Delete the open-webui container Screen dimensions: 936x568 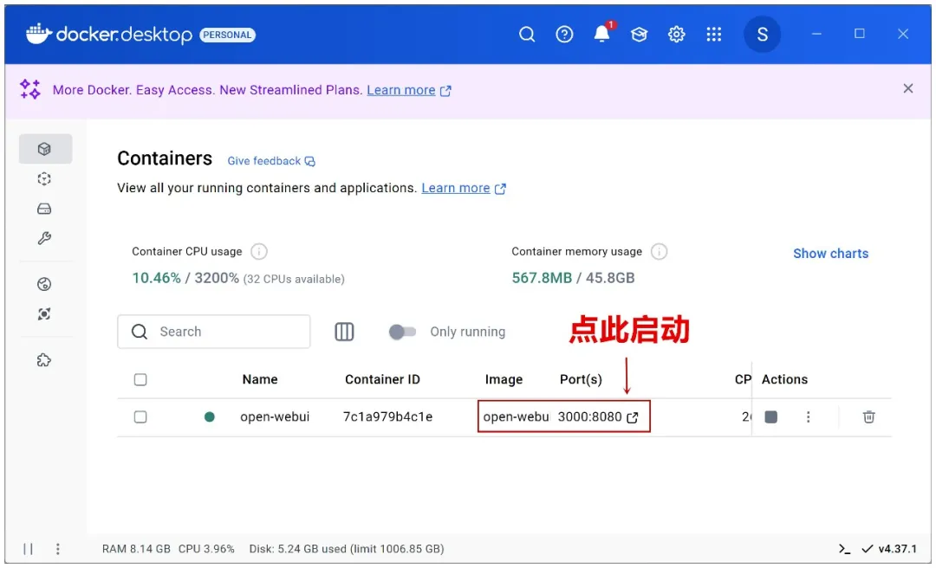coord(868,417)
